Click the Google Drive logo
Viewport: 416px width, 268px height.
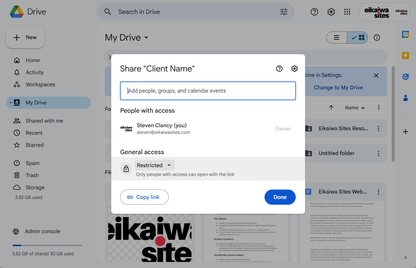[17, 12]
